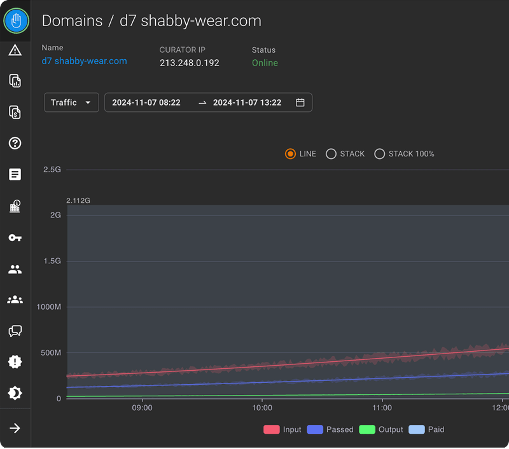
Task: Open the key icon in sidebar
Action: click(15, 238)
